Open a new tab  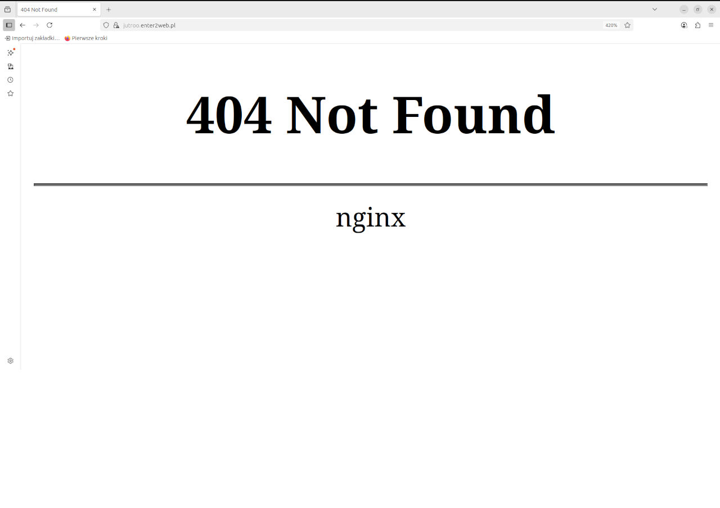point(109,10)
